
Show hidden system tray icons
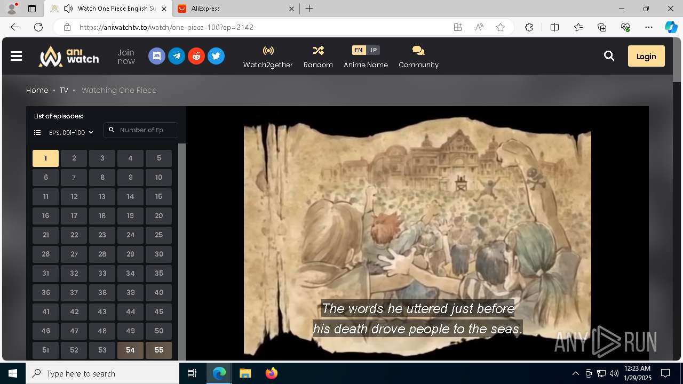[x=575, y=373]
